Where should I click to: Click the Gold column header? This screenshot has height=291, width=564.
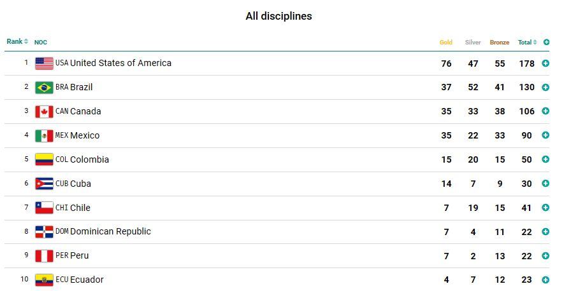[446, 43]
